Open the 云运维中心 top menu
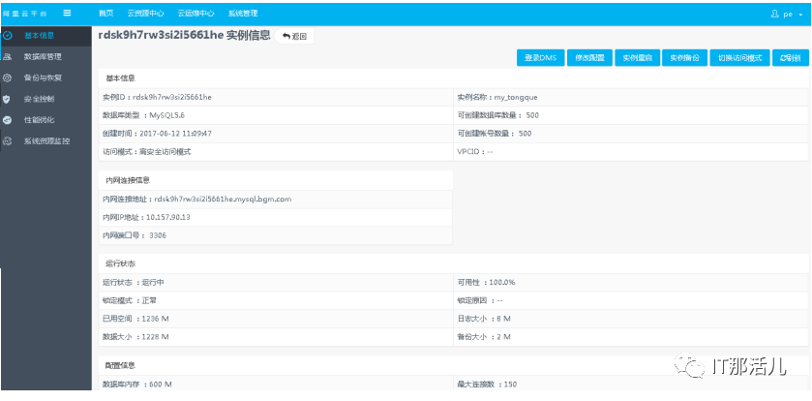Viewport: 812px width, 401px height. click(x=195, y=14)
